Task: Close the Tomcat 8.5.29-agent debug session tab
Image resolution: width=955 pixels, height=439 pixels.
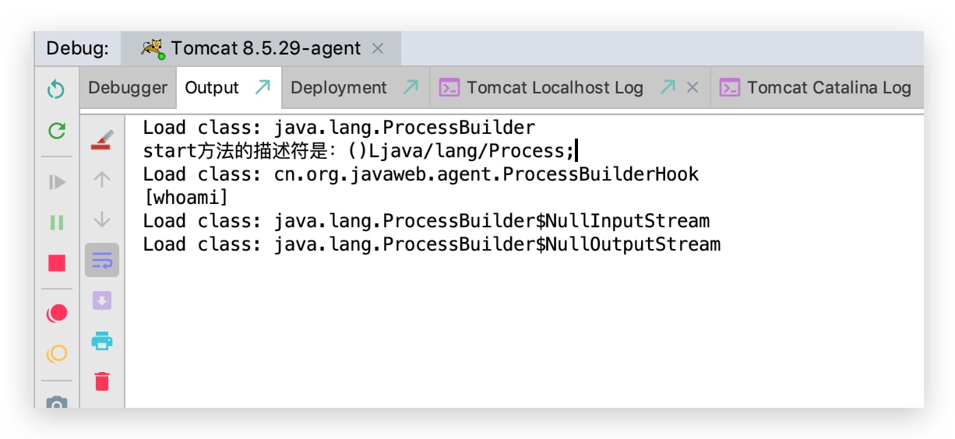Action: click(378, 48)
